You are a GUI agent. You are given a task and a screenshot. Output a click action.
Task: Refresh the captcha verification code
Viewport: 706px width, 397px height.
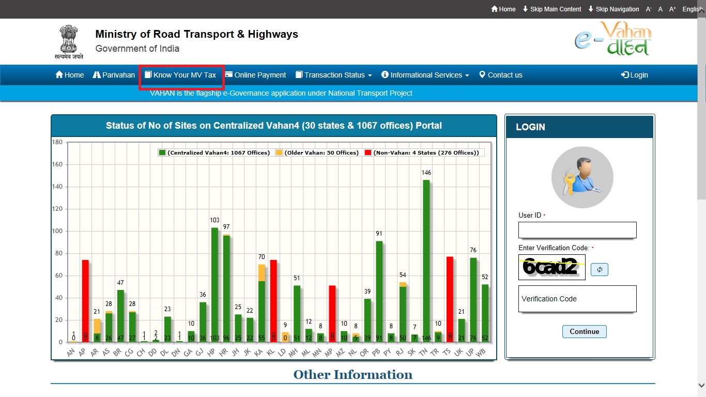600,269
